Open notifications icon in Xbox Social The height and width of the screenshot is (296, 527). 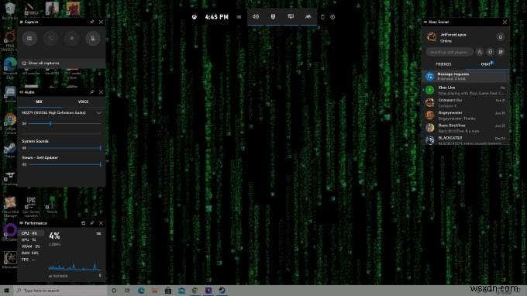491,52
